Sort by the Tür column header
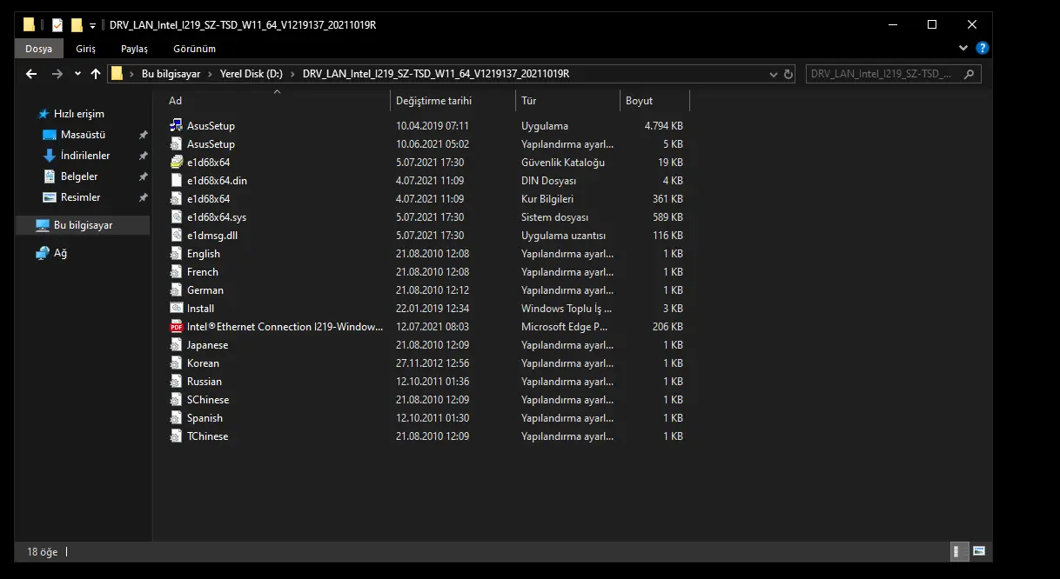The height and width of the screenshot is (579, 1060). [567, 101]
